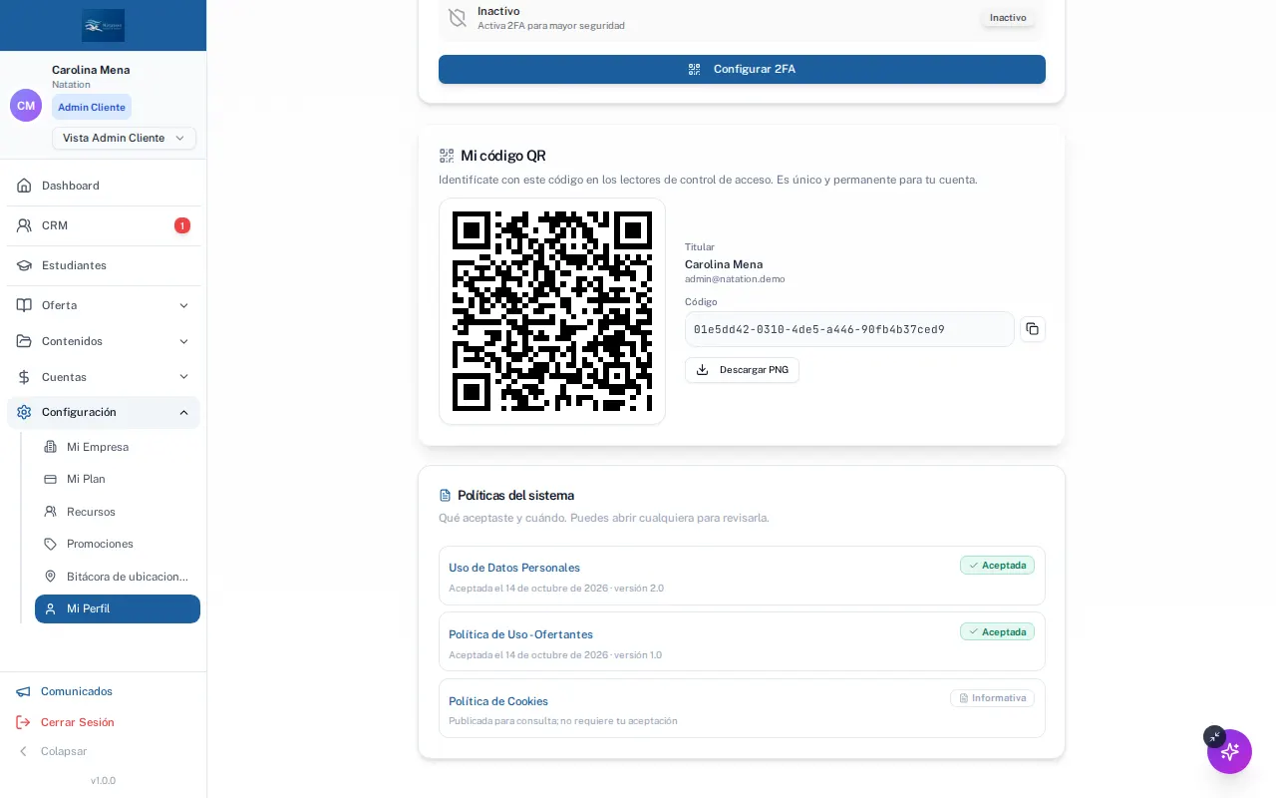Click the CRM notification badge showing 1

tap(182, 225)
